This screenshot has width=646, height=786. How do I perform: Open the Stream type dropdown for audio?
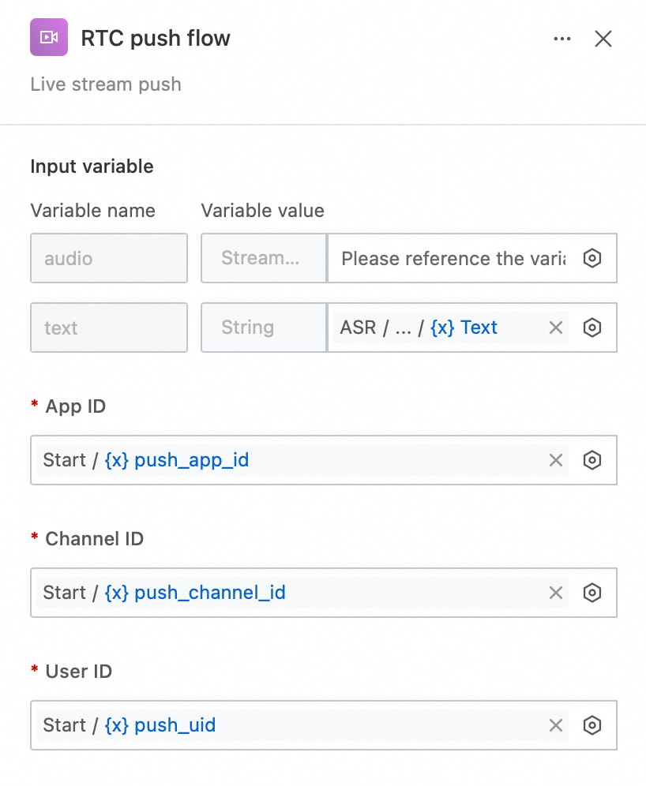click(x=264, y=258)
